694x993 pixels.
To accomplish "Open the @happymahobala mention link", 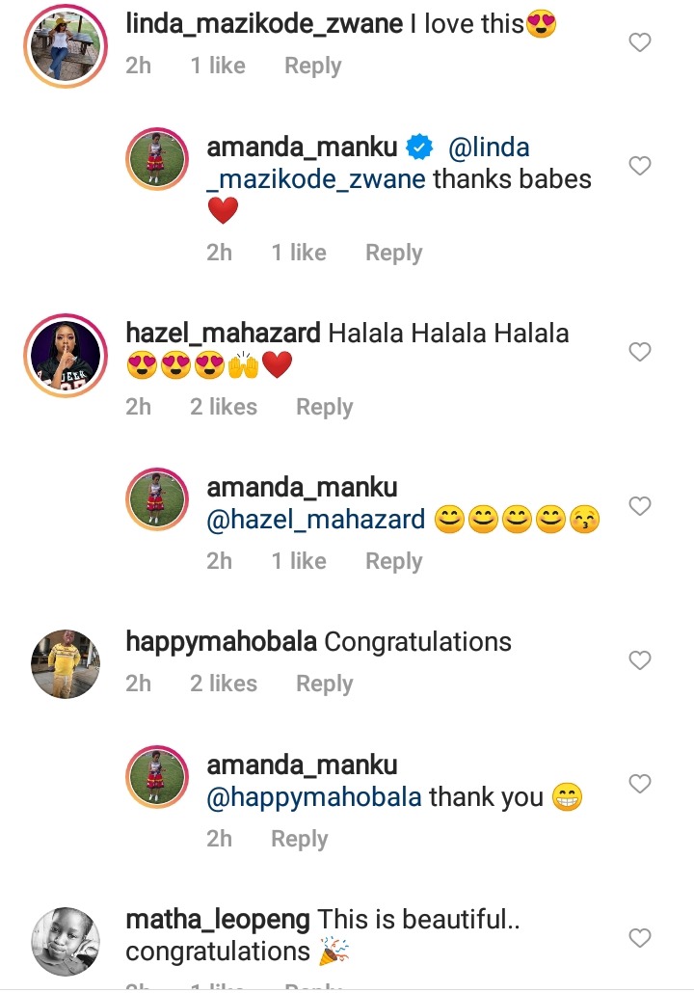I will [x=314, y=796].
